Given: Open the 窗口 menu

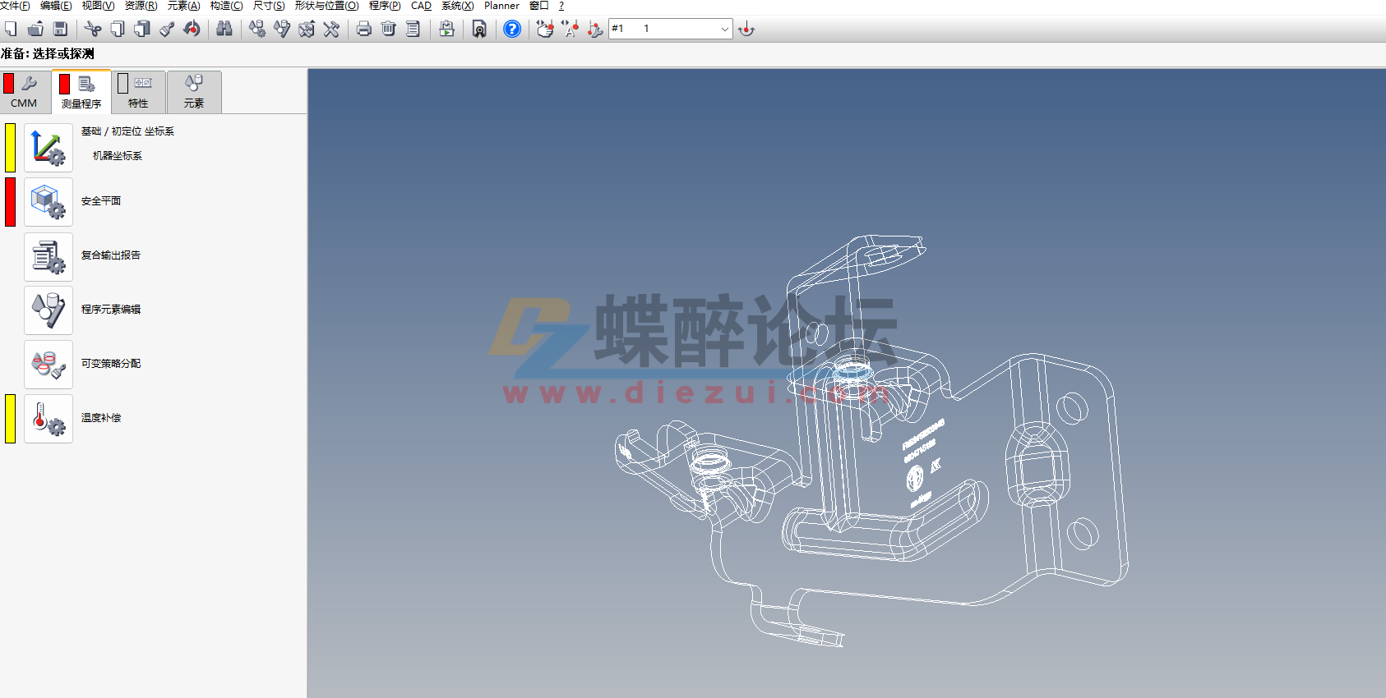Looking at the screenshot, I should (538, 6).
